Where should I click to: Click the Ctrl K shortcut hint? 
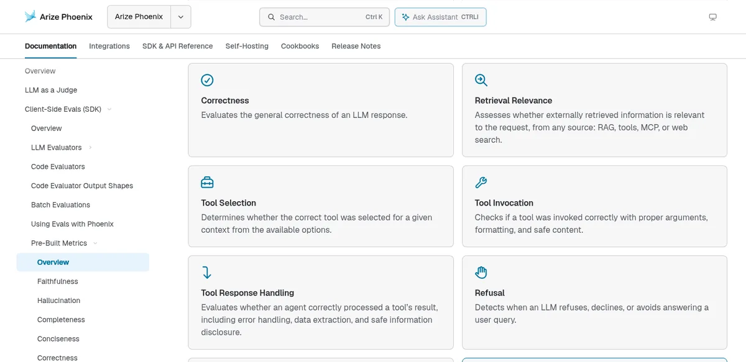coord(374,17)
